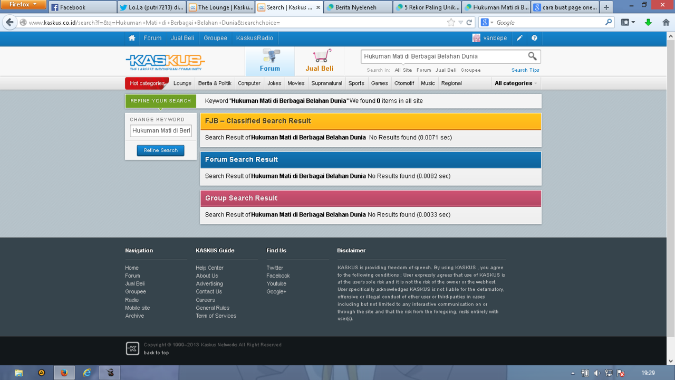The image size is (675, 380).
Task: Open Mobile site footer link
Action: point(137,308)
